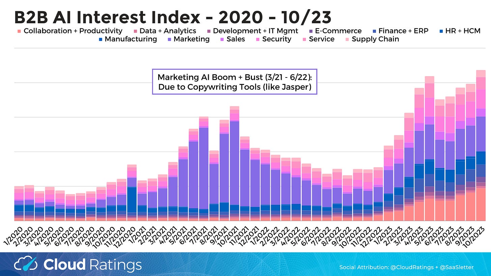
Task: Click the '3/2021' x-axis label
Action: tap(157, 235)
